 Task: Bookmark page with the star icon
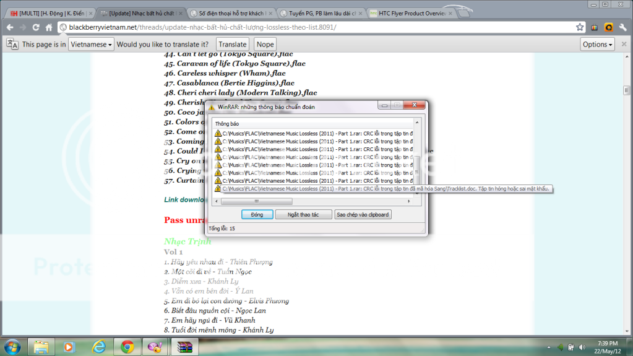pos(580,27)
